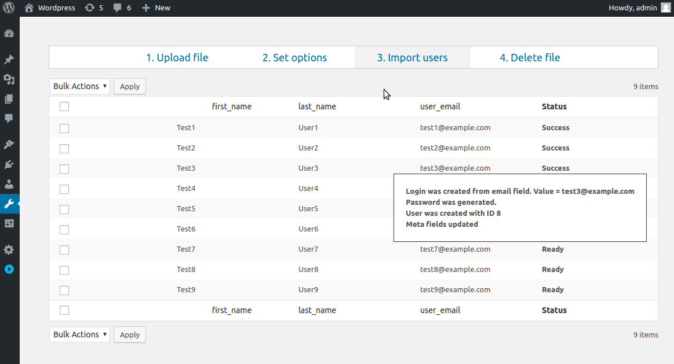Open the top Bulk Actions dropdown
The width and height of the screenshot is (674, 364).
point(79,86)
